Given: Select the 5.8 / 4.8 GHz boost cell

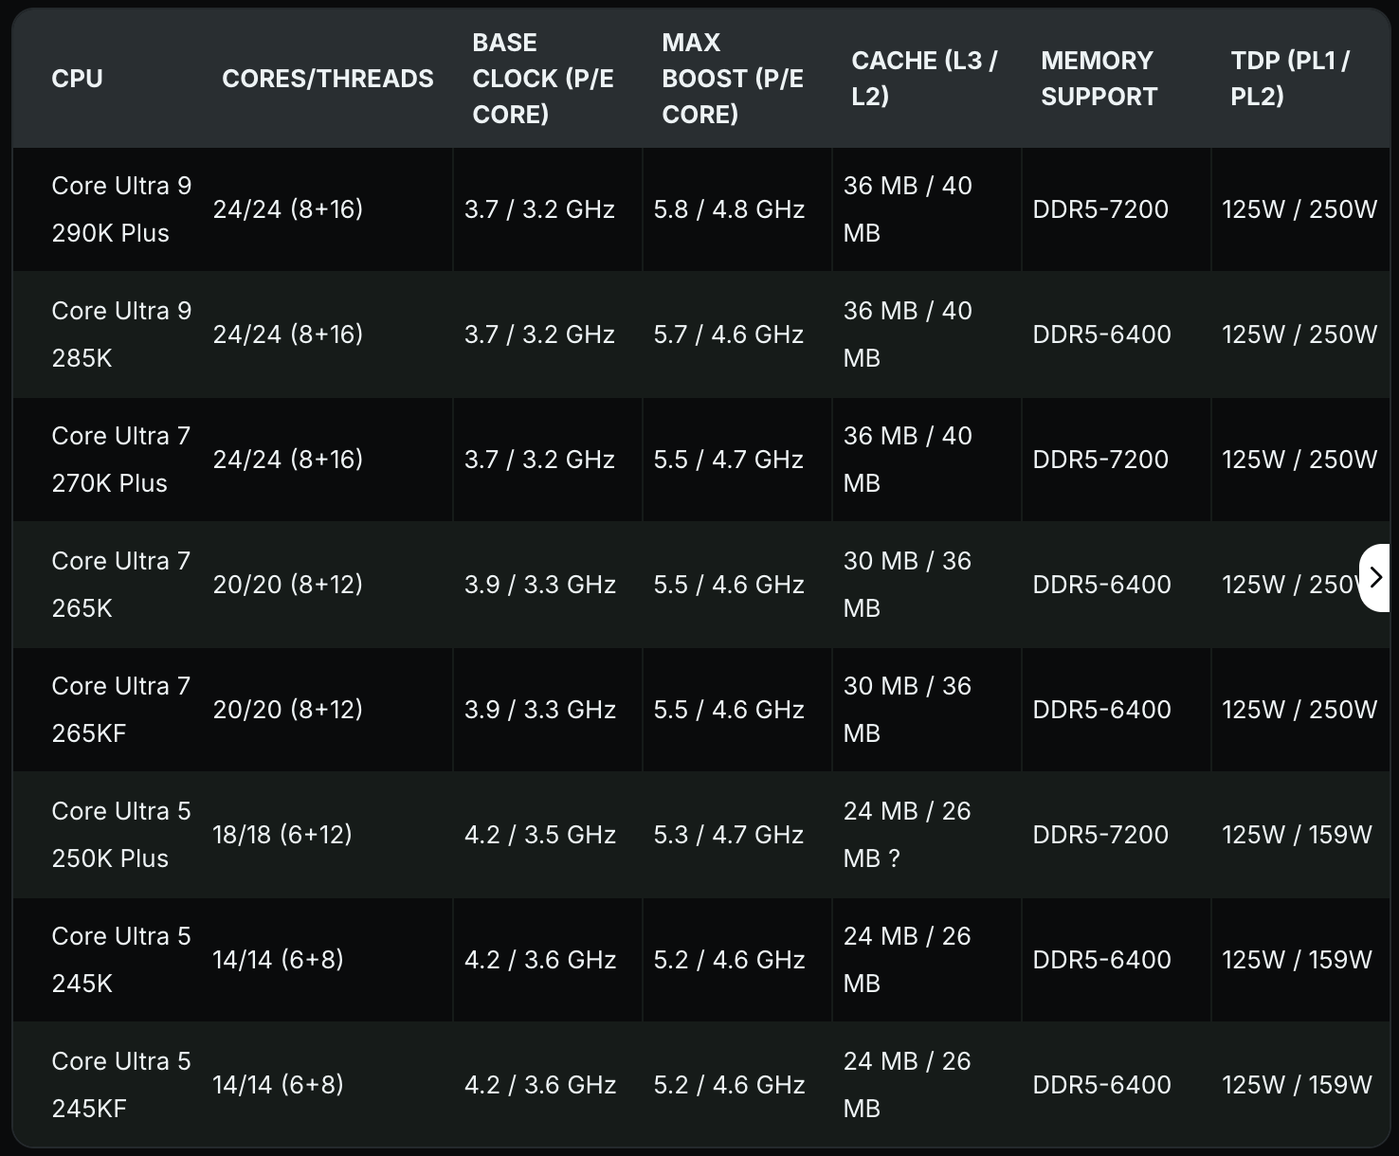Looking at the screenshot, I should [729, 209].
